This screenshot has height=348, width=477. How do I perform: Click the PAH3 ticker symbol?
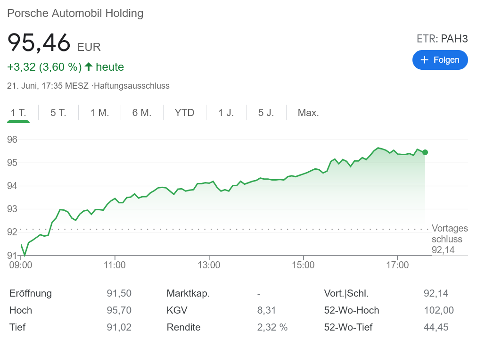click(x=454, y=39)
